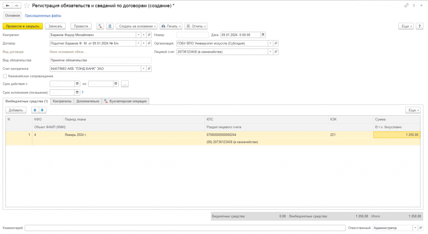The width and height of the screenshot is (428, 234).
Task: Click the Вид обязательства field
Action: [x=100, y=60]
